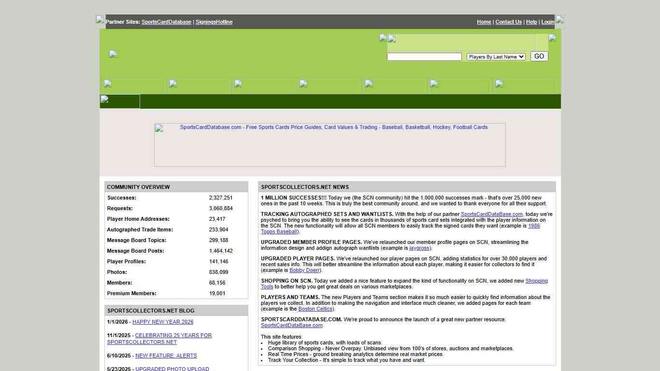Viewport: 660px width, 371px height.
Task: Click the small icon left of the search panel
Action: [x=383, y=38]
